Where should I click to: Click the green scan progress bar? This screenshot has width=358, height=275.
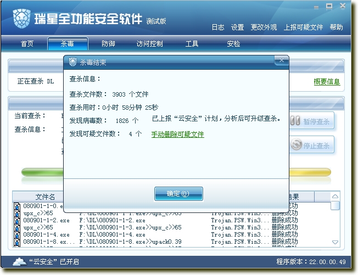coord(42,172)
